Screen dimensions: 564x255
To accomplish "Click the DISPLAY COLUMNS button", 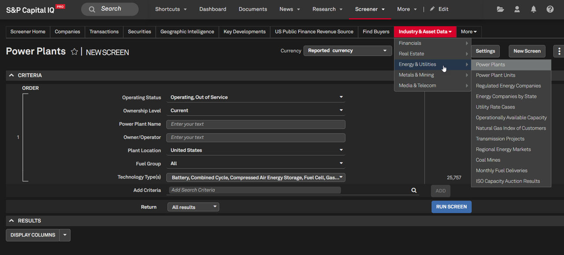I will point(33,235).
